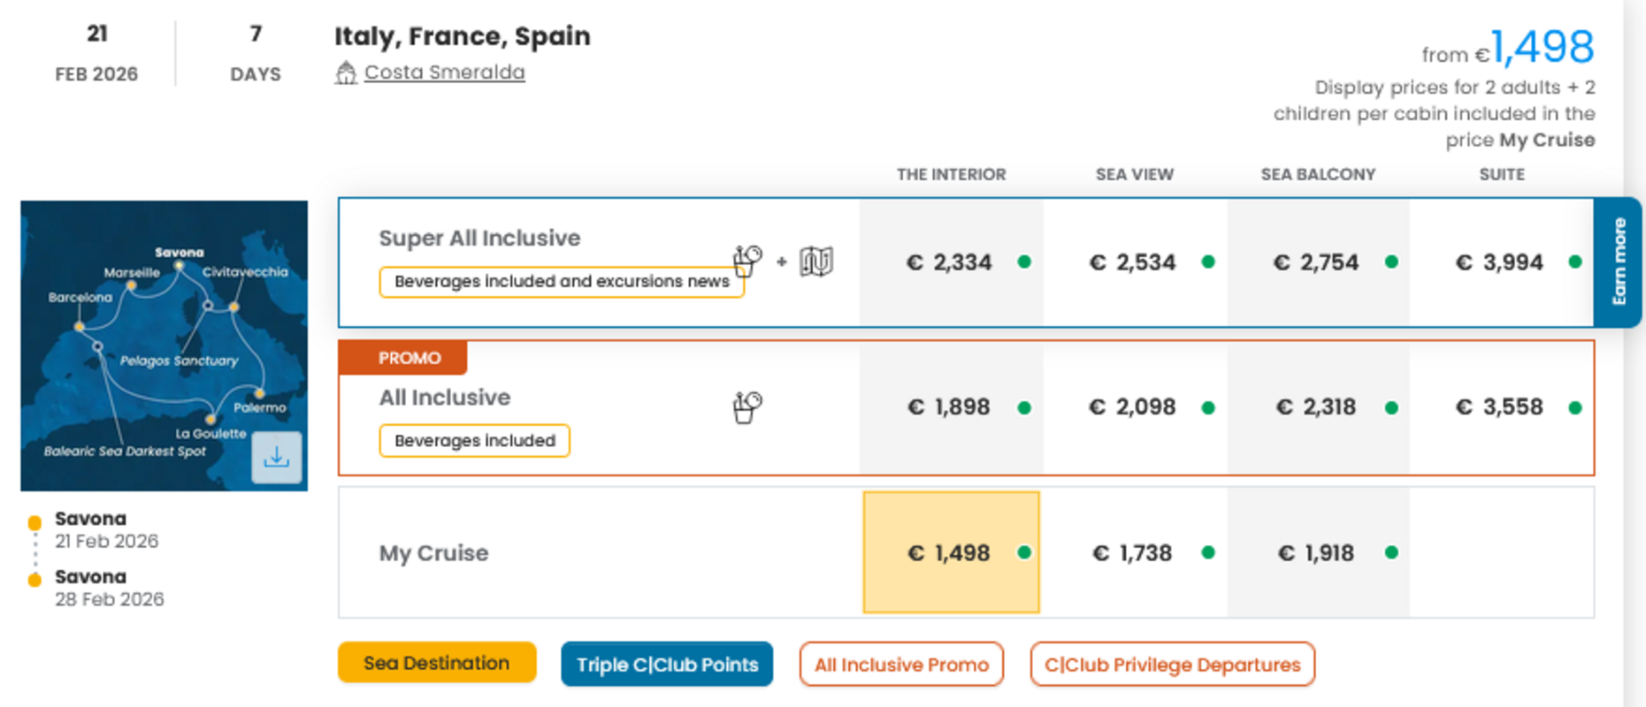The height and width of the screenshot is (707, 1646).
Task: Click the beverages icon in All Inclusive row
Action: (x=747, y=407)
